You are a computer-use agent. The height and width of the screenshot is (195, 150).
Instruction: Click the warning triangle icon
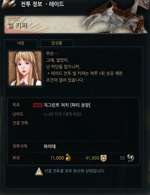pyautogui.click(x=39, y=172)
